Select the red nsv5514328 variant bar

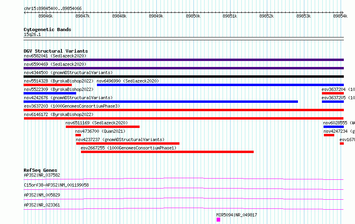coord(47,85)
